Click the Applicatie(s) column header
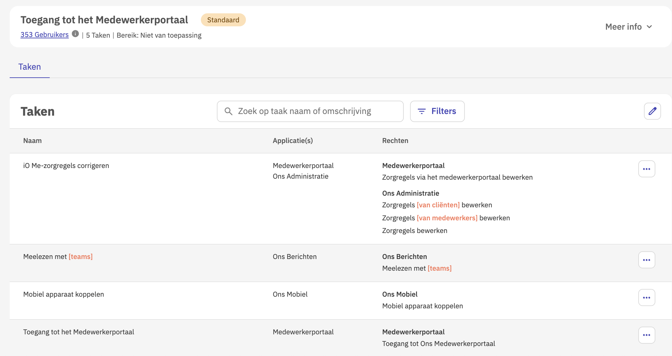Image resolution: width=672 pixels, height=356 pixels. (x=293, y=141)
